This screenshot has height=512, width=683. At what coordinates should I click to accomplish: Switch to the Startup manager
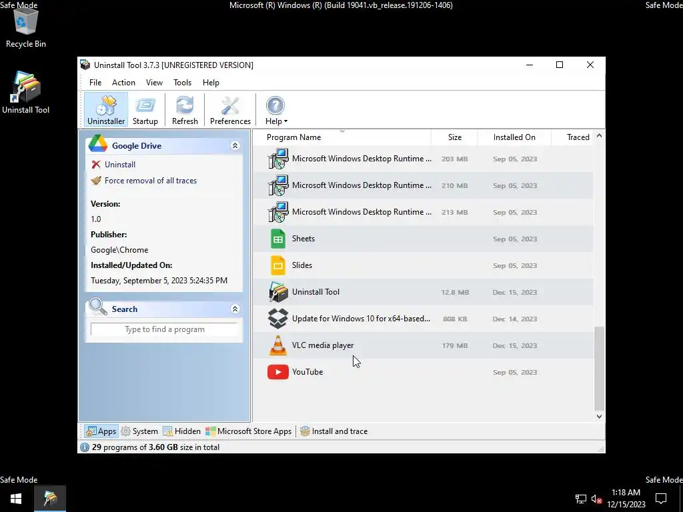[x=145, y=110]
